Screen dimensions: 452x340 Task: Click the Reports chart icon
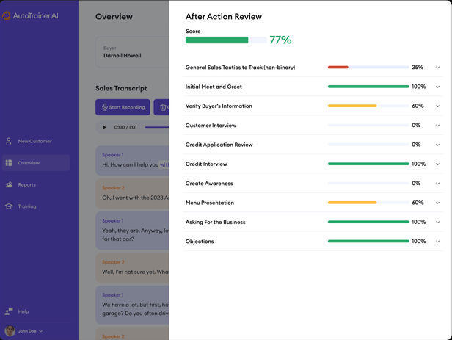[x=9, y=185]
